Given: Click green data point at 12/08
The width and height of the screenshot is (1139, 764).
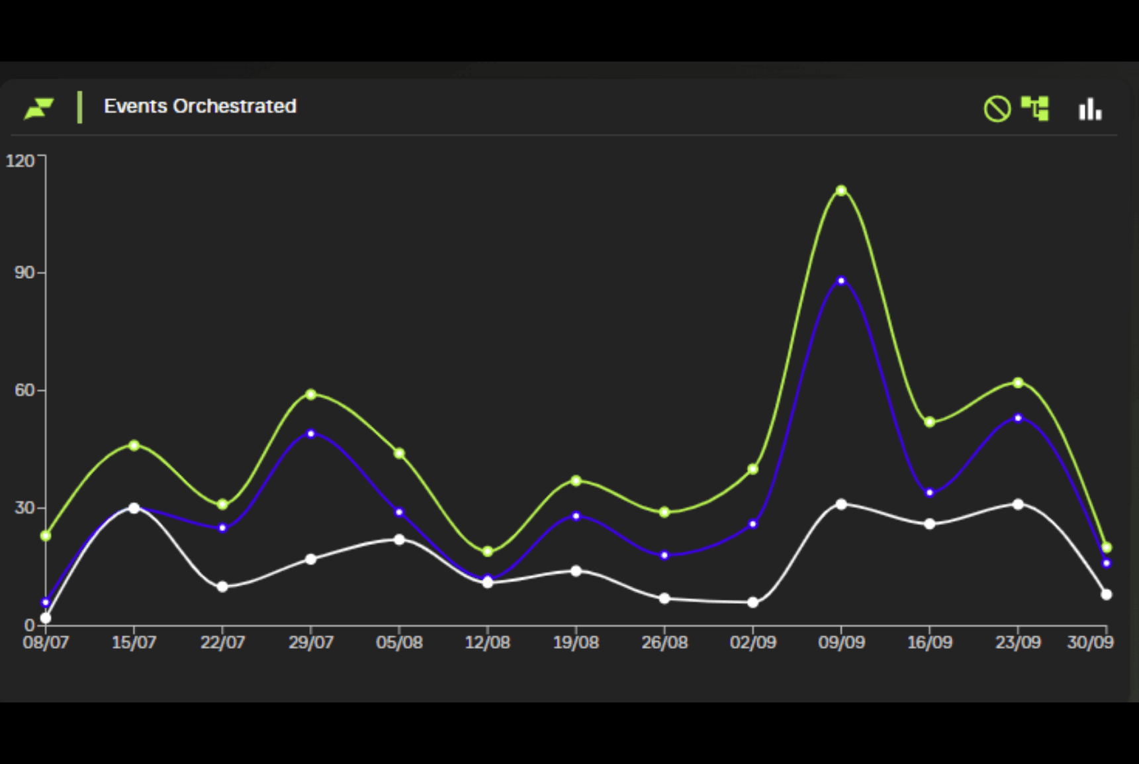Looking at the screenshot, I should tap(488, 551).
